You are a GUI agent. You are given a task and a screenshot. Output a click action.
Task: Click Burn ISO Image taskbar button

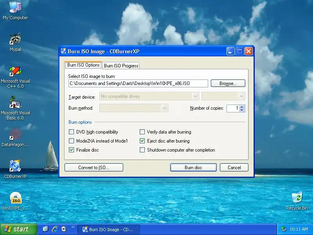click(x=109, y=230)
